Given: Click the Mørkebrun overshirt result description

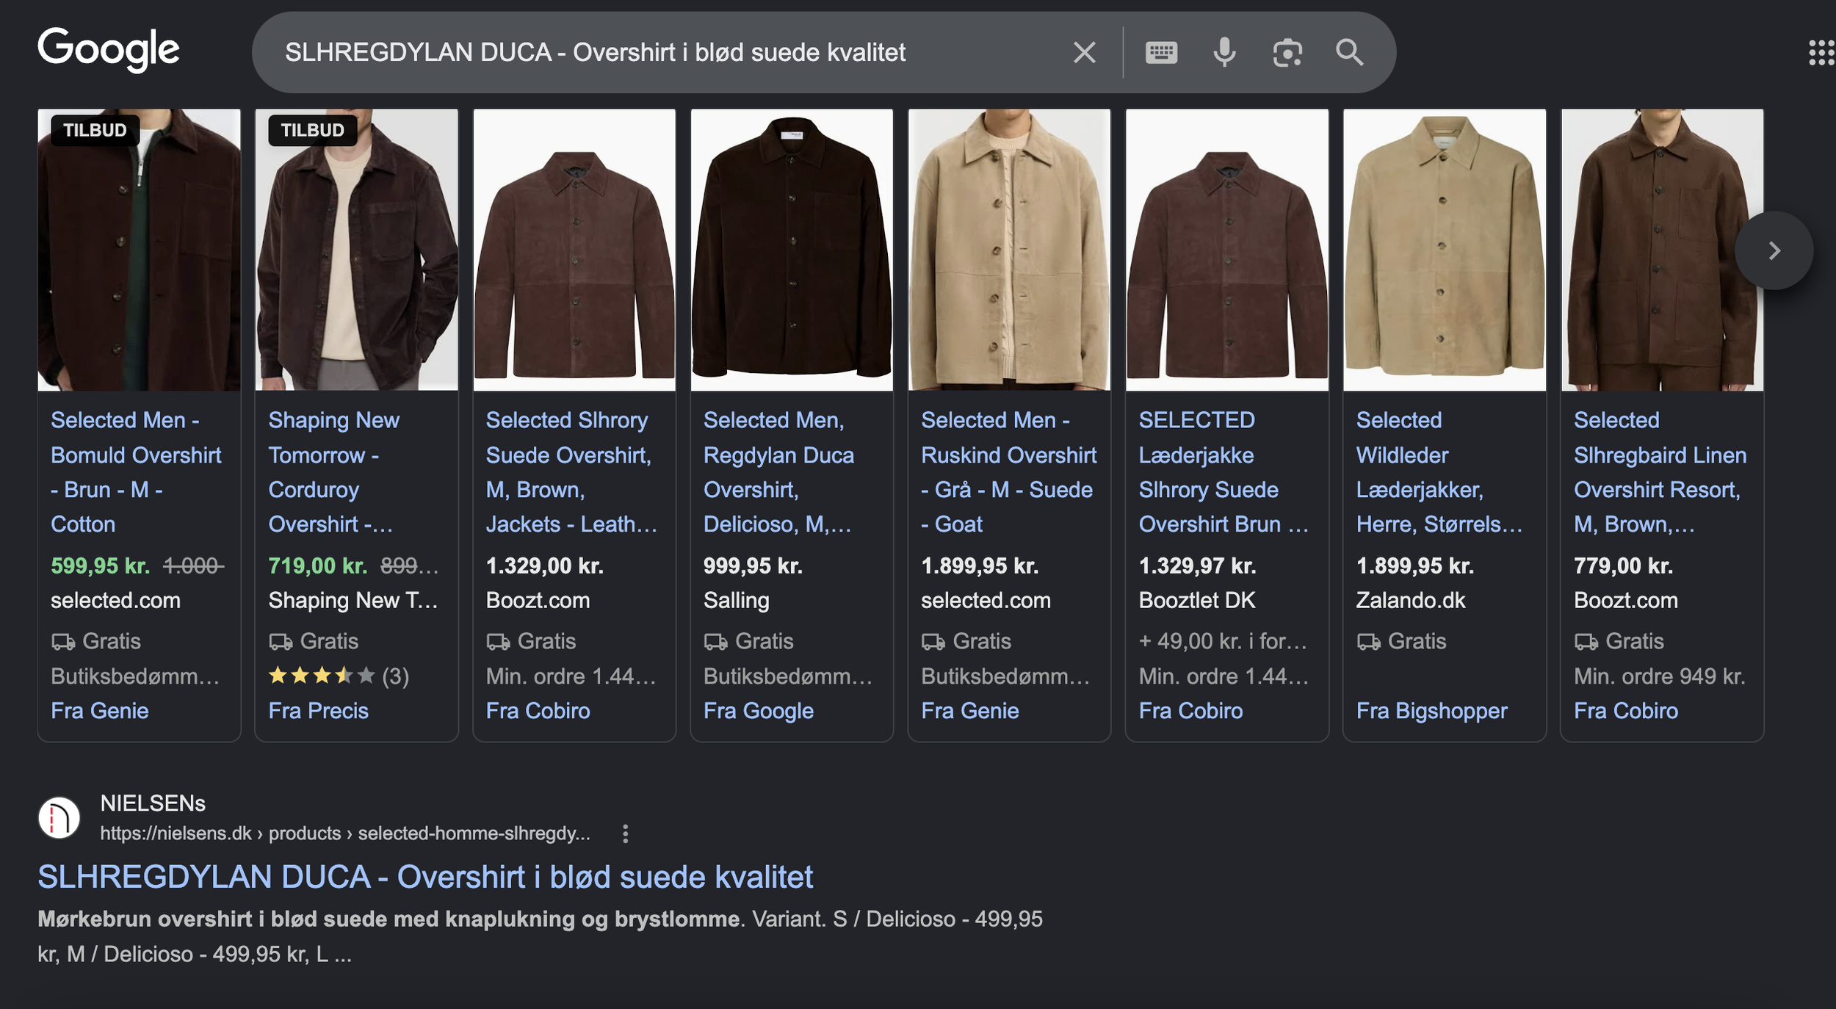Looking at the screenshot, I should 540,936.
